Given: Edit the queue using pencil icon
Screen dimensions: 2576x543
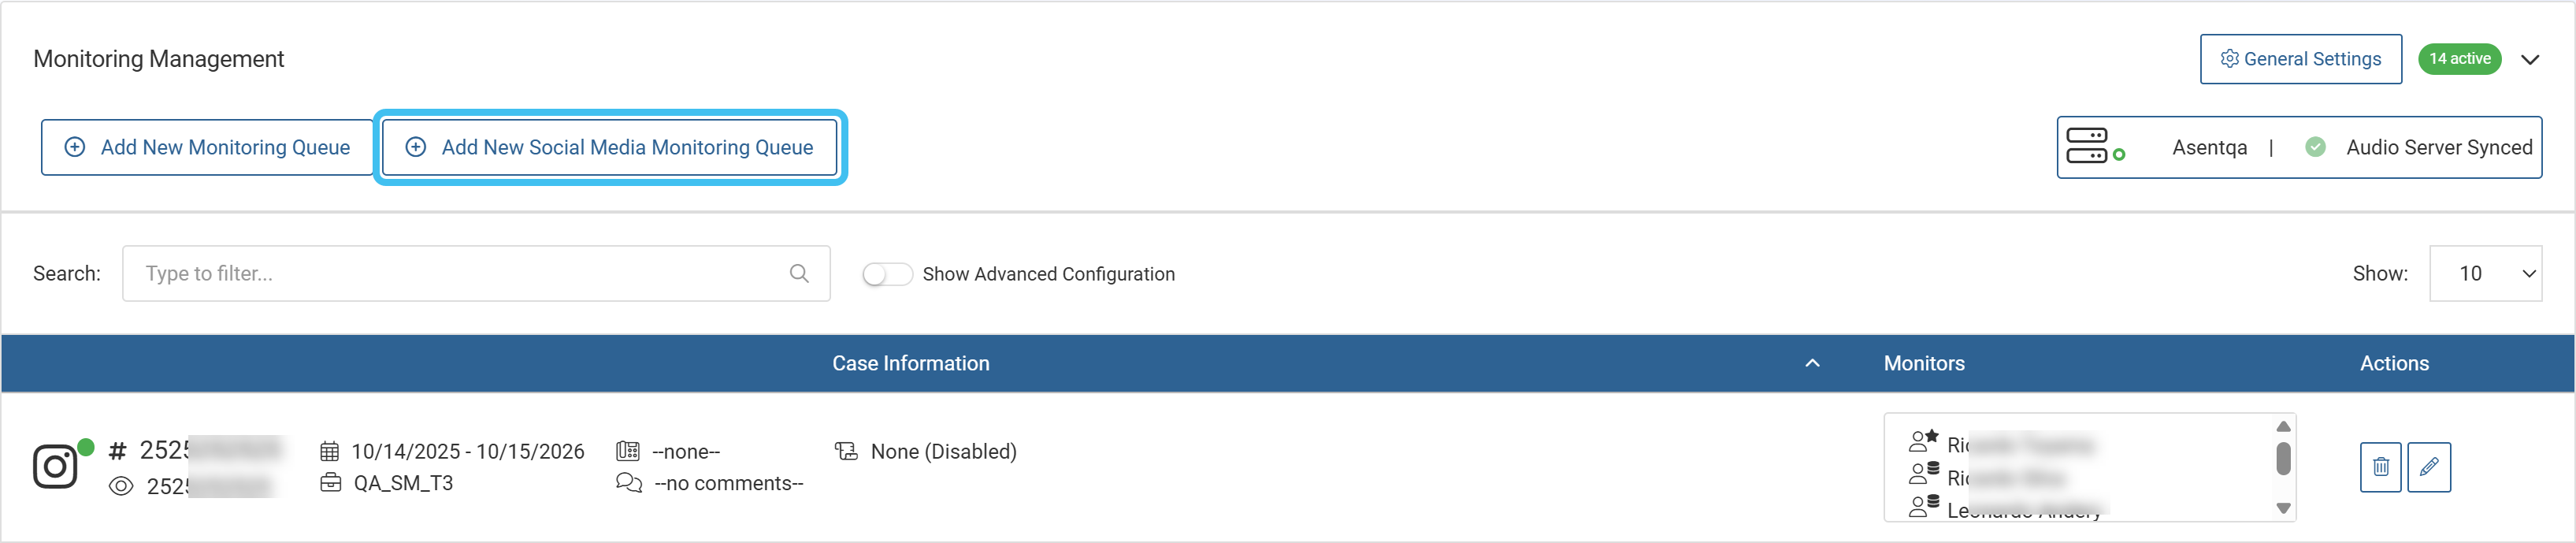Looking at the screenshot, I should [2429, 467].
